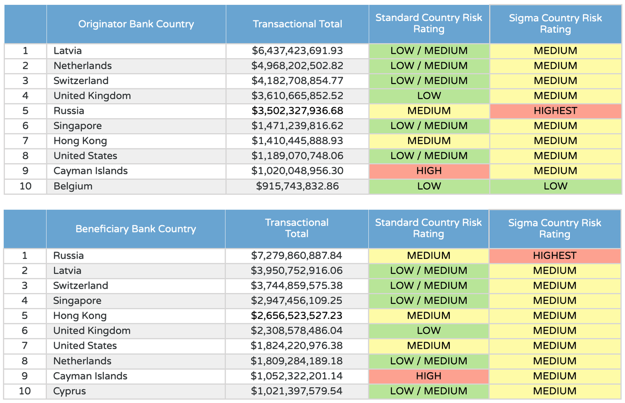625x403 pixels.
Task: Select Latvia in the Originator Bank Country table
Action: [136, 51]
